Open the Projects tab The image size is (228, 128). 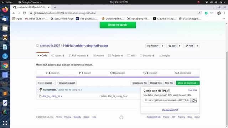[115, 55]
